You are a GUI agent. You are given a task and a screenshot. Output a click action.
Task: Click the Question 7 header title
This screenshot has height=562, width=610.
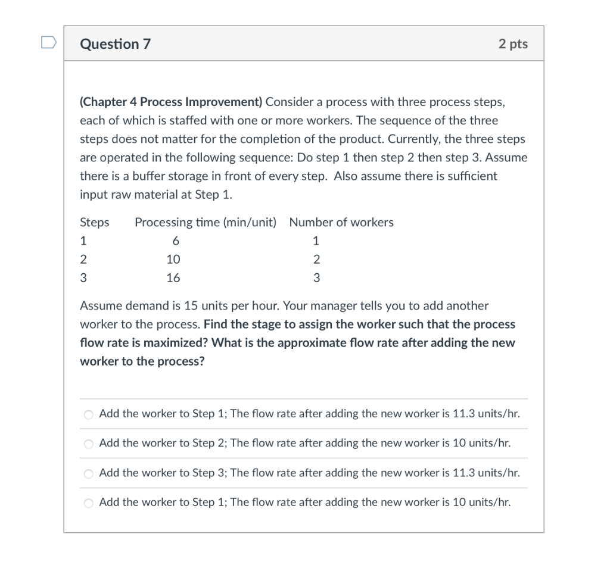pos(115,43)
